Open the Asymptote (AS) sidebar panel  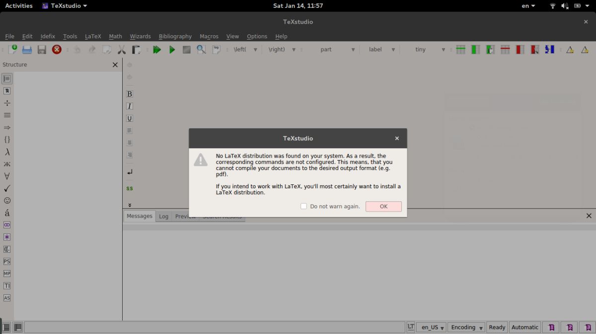(7, 298)
